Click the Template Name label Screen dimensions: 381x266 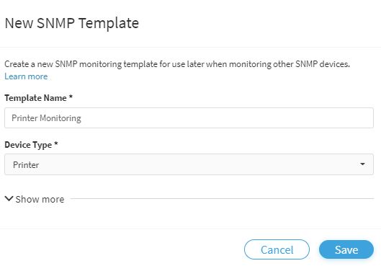pyautogui.click(x=35, y=98)
